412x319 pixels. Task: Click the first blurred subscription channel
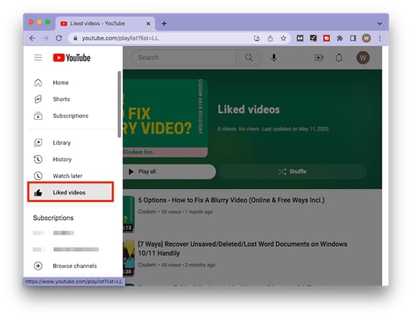point(54,233)
